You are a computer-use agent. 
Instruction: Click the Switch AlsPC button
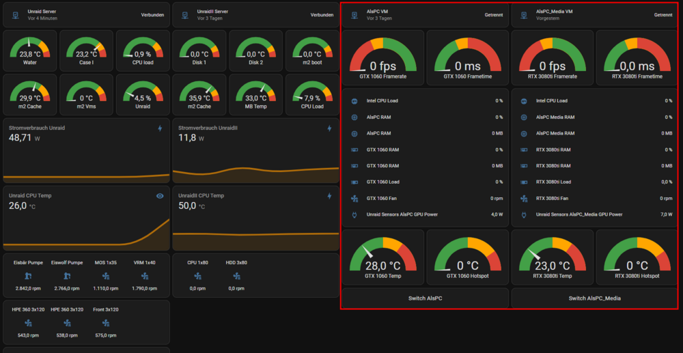pyautogui.click(x=425, y=298)
